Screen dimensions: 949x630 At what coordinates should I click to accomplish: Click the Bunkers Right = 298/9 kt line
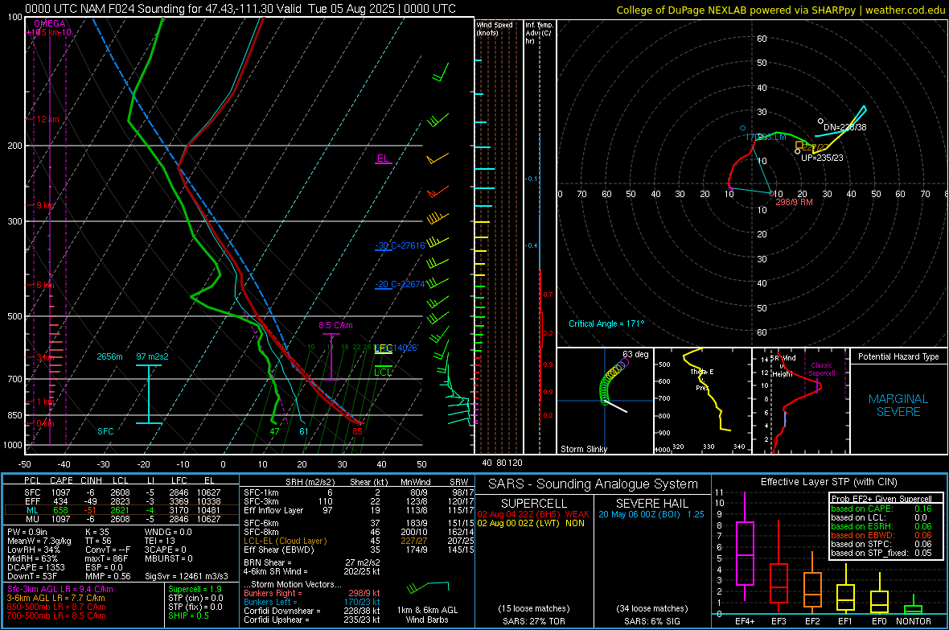(312, 593)
